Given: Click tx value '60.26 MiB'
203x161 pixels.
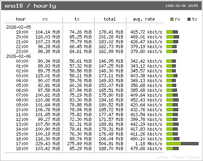Looking at the screenshot, I should (80, 85).
